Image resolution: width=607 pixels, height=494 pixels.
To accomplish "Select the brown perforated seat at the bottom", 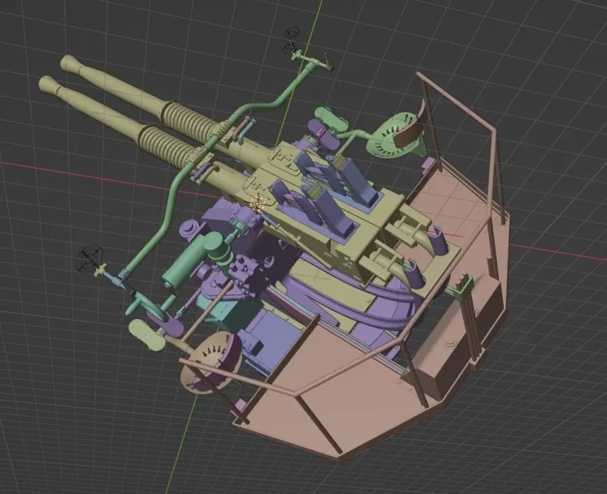I will (211, 362).
